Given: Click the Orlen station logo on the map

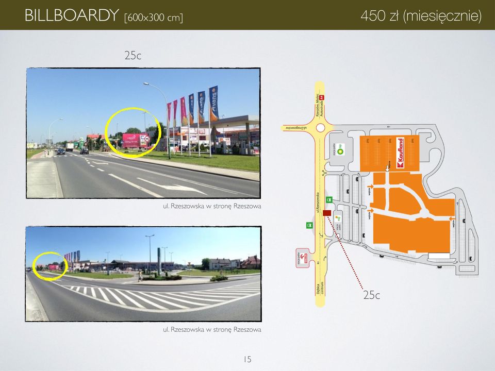Looking at the screenshot, I should coord(304,258).
